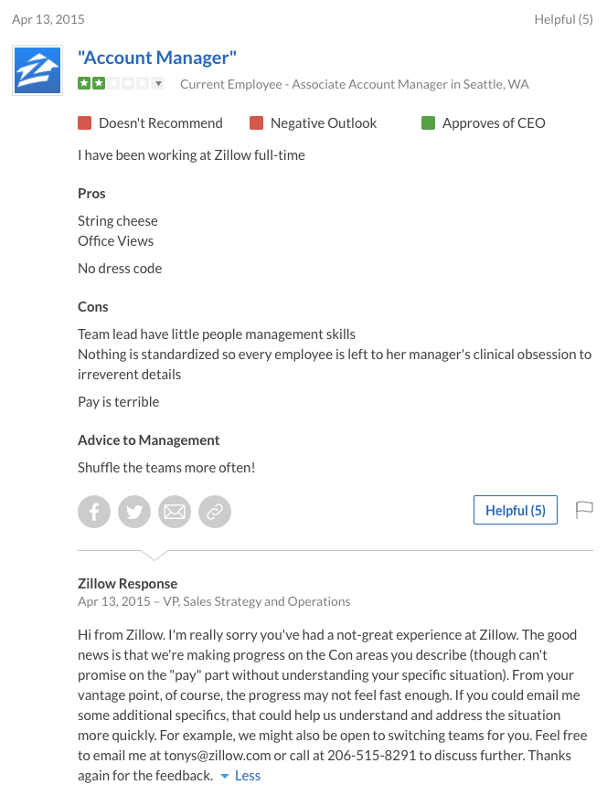Click Current Employee job title text
This screenshot has height=795, width=607.
point(355,84)
